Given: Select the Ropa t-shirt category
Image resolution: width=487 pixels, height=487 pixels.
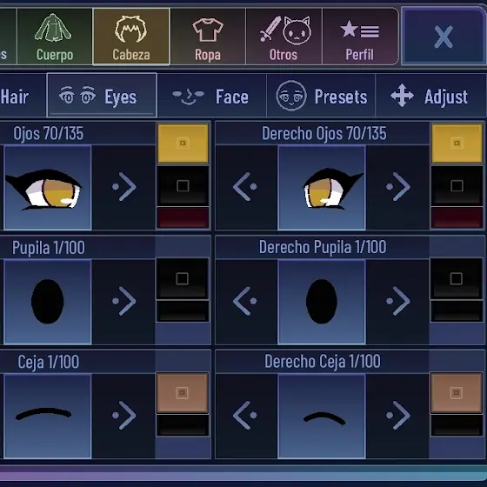Looking at the screenshot, I should click(208, 37).
